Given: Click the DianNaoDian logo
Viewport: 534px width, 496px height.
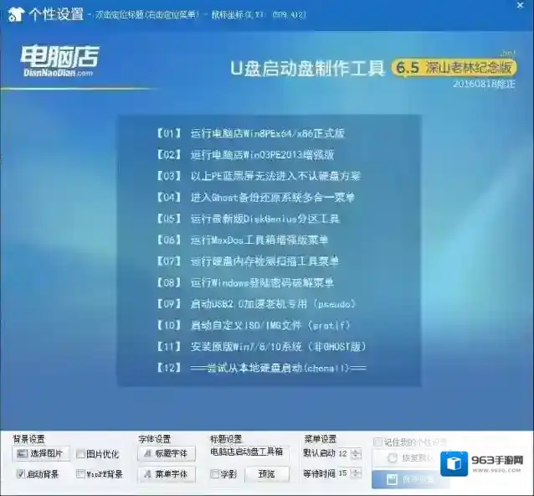Looking at the screenshot, I should (x=59, y=61).
